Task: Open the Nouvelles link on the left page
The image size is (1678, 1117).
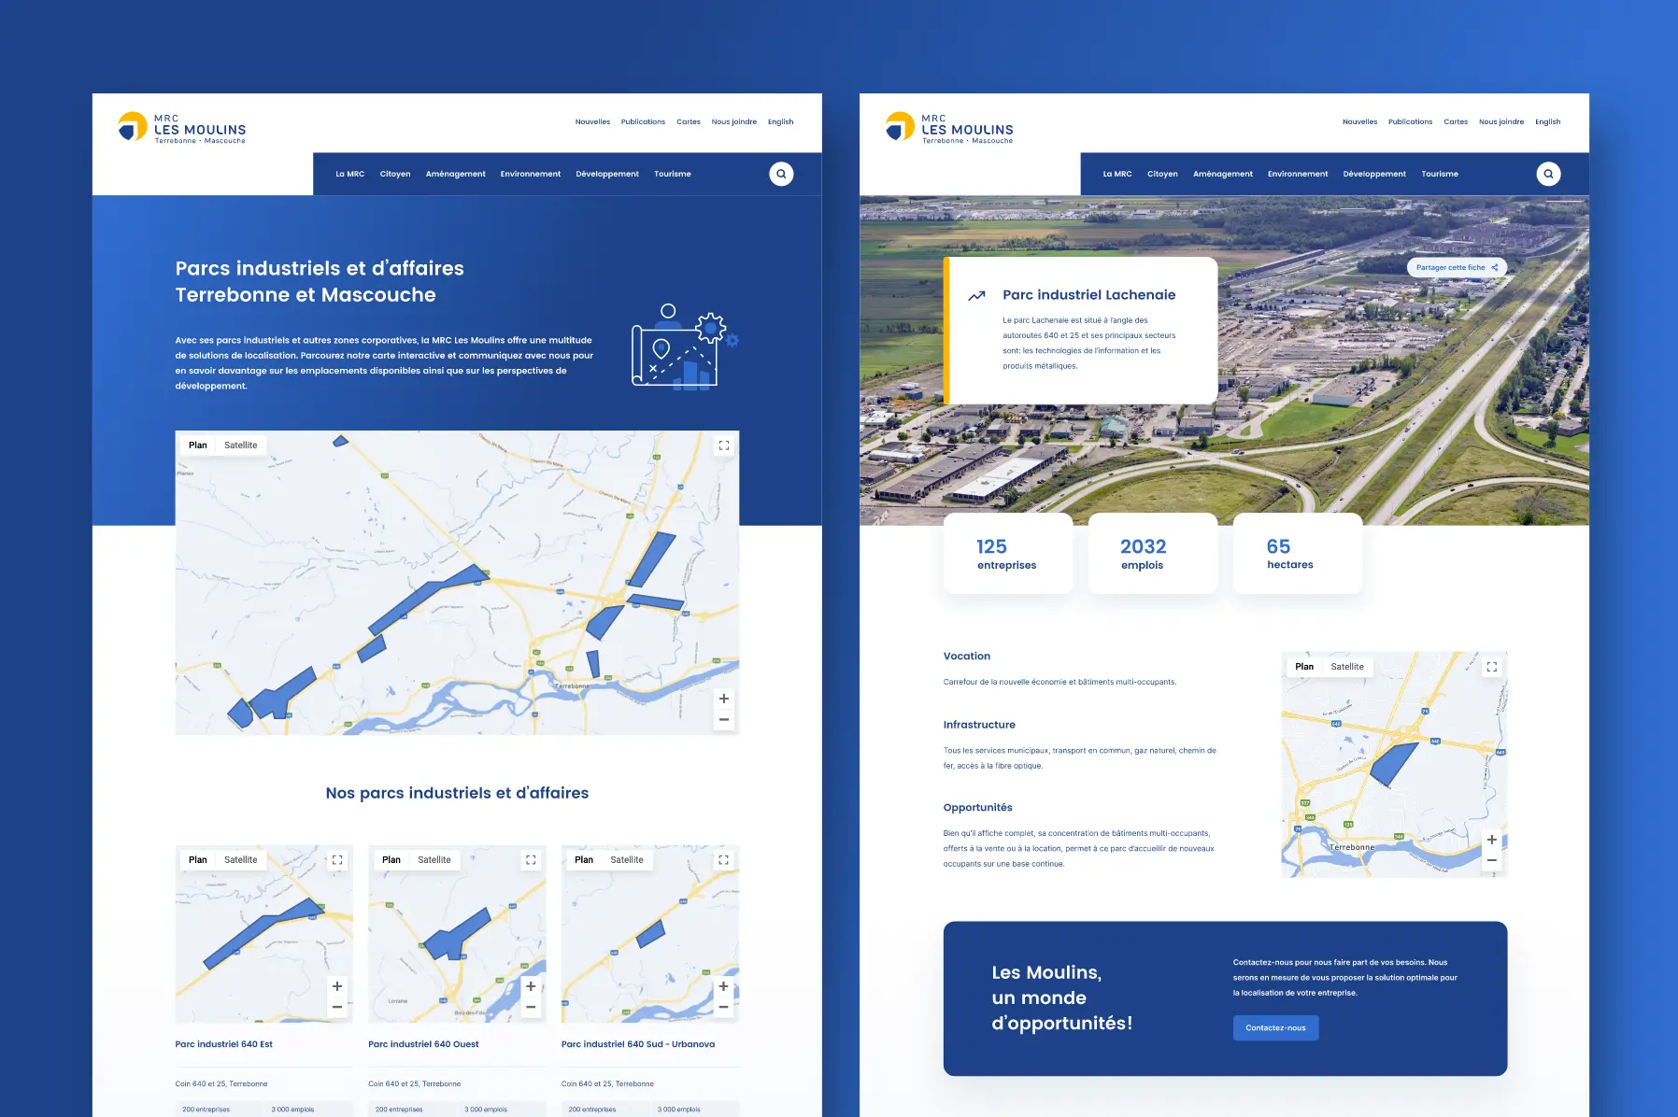Action: click(x=592, y=121)
